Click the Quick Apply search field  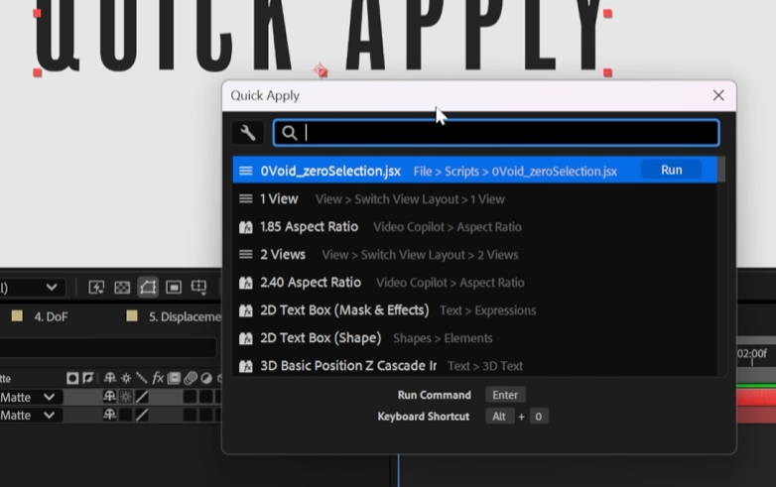[x=496, y=133]
